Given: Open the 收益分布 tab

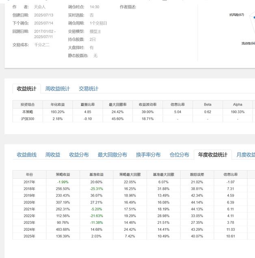Looking at the screenshot, I should [x=79, y=155].
